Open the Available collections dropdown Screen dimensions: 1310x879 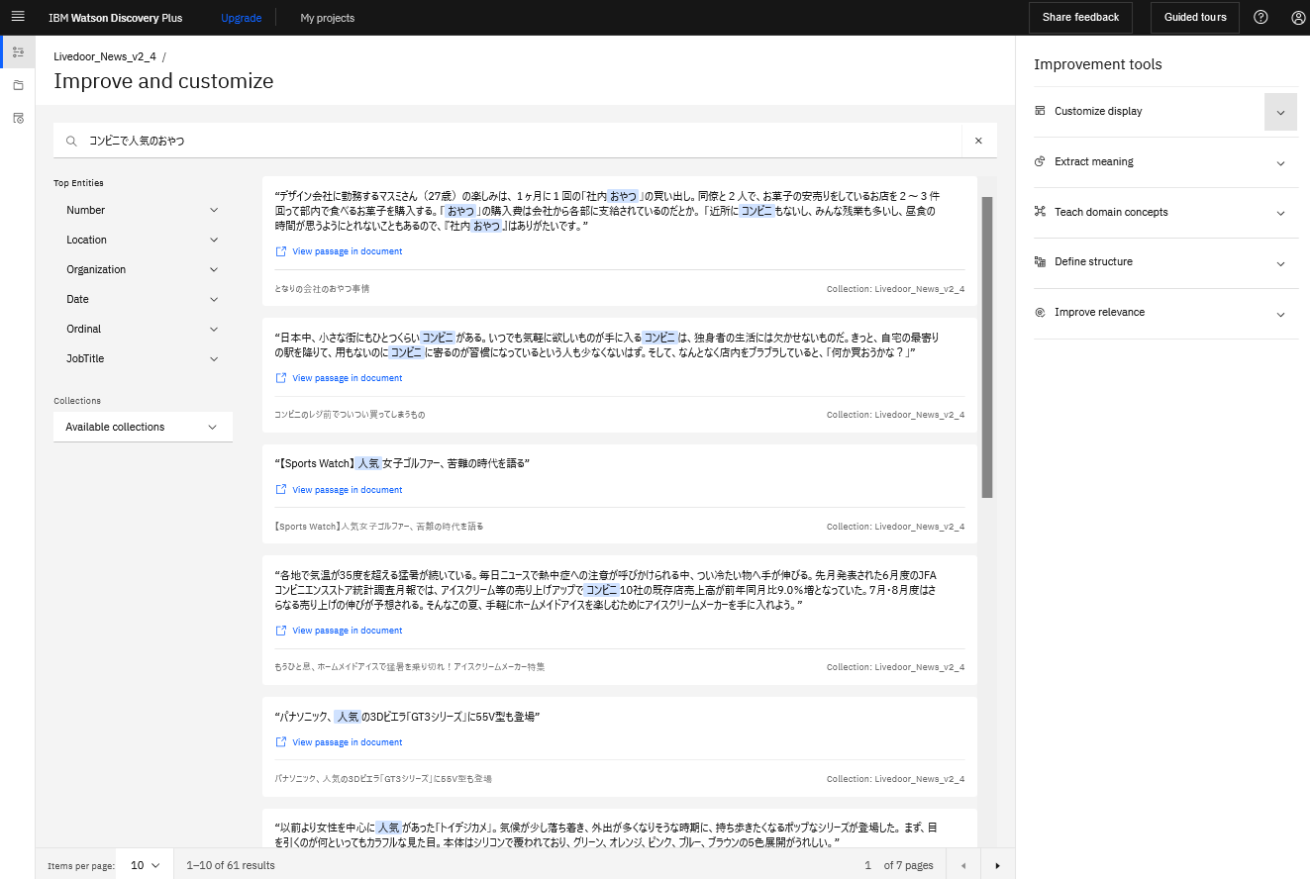(x=143, y=427)
